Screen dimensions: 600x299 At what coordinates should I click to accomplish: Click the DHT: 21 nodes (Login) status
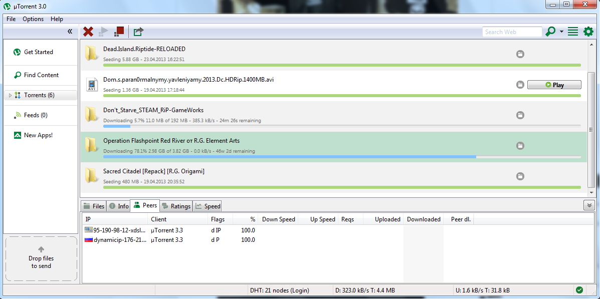tap(279, 290)
